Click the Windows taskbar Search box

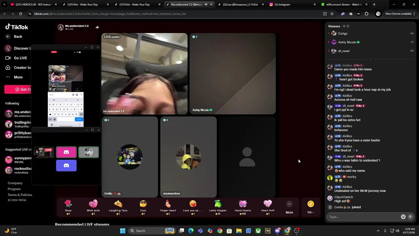tap(152, 231)
